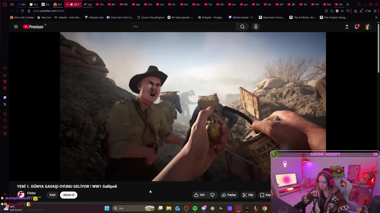Open Opera sidebar history clock
The image size is (380, 213).
(5, 120)
